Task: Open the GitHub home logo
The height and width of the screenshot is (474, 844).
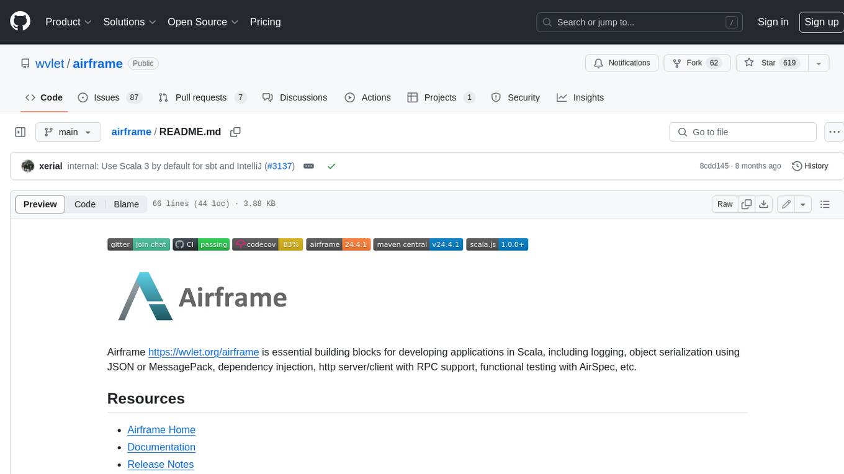Action: (20, 22)
